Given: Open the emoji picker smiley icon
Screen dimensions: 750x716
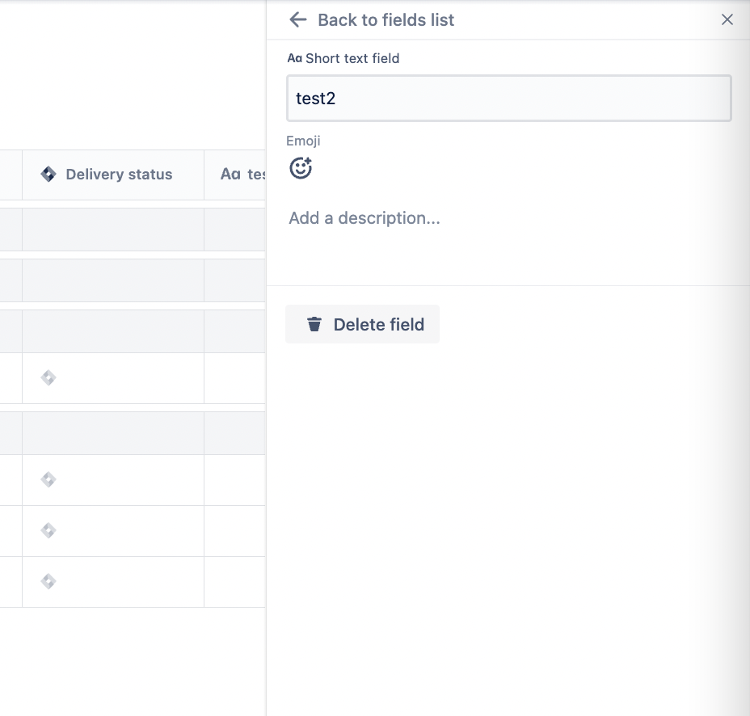Looking at the screenshot, I should click(301, 168).
